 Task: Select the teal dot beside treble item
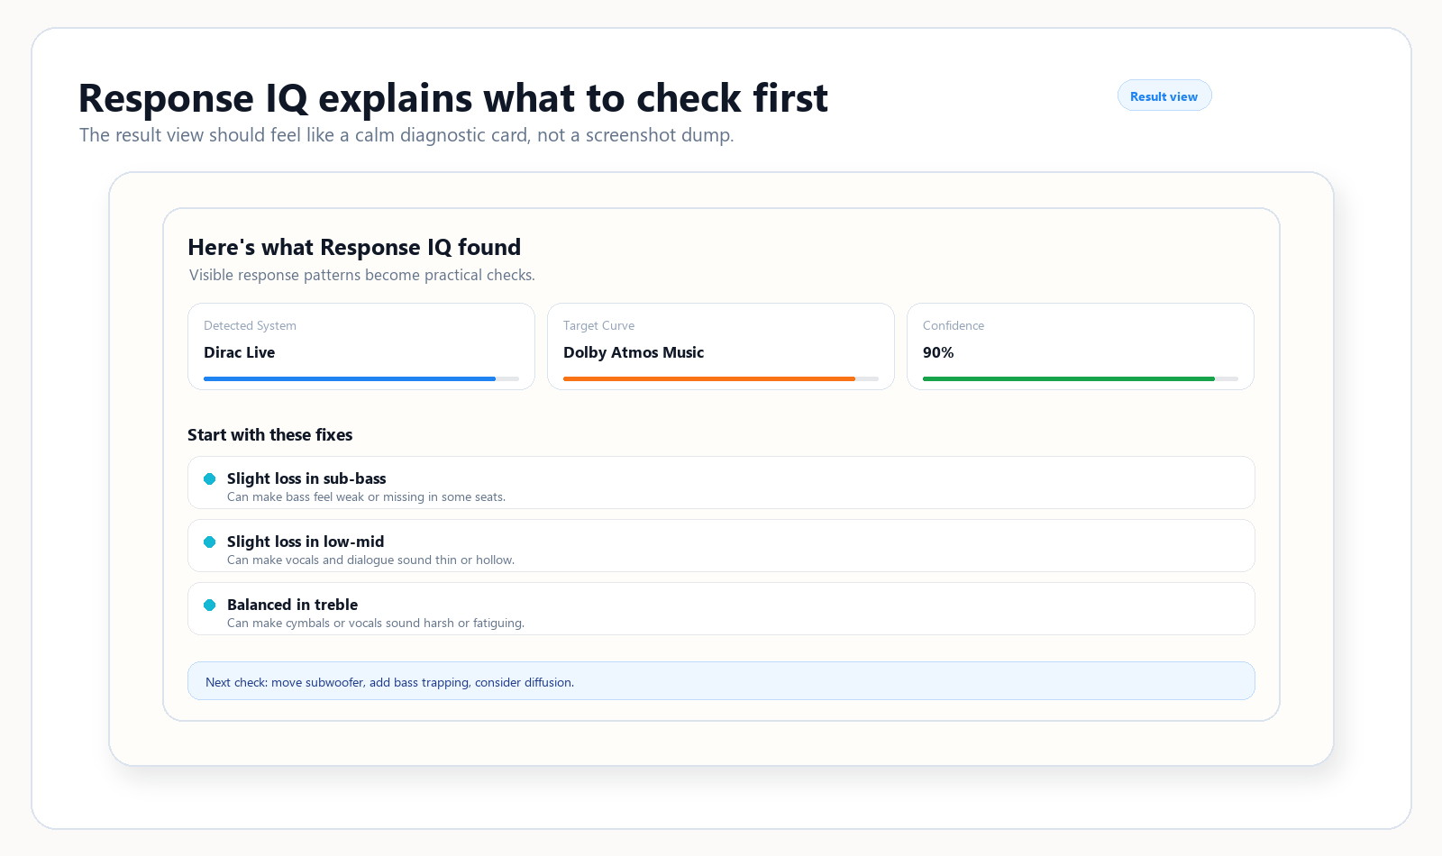pos(210,606)
